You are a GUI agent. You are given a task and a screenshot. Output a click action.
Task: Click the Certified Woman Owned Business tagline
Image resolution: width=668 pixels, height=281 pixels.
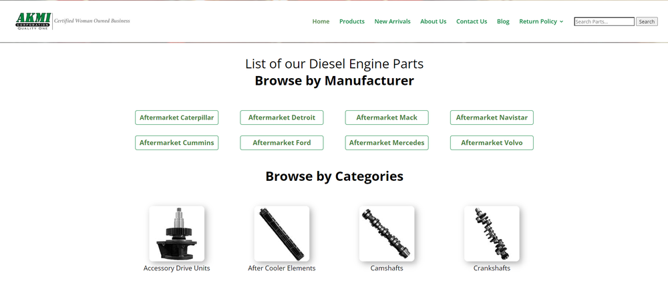[92, 21]
